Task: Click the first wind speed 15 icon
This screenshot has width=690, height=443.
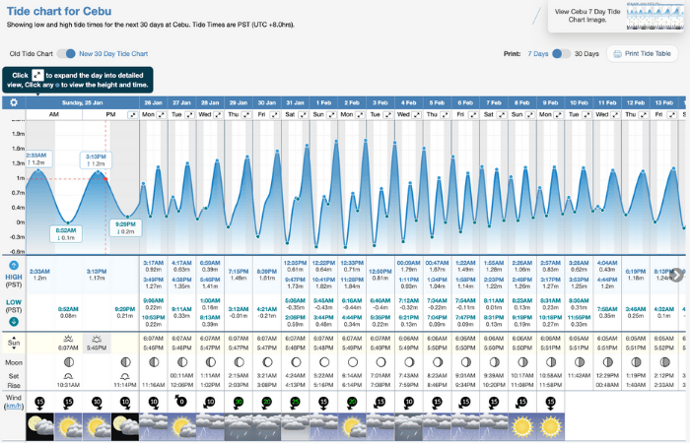Action: [x=40, y=402]
